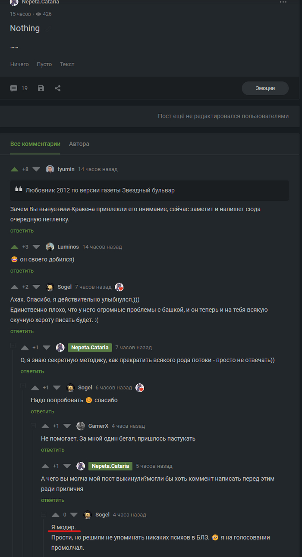Open the post options three-dot menu
Viewport: 302px width, 557px height.
283,2
